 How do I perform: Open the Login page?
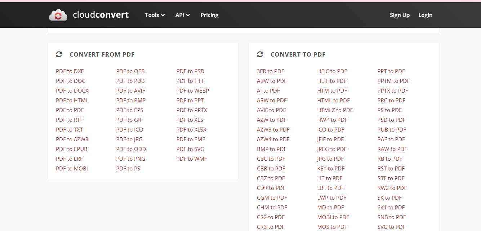click(x=425, y=15)
